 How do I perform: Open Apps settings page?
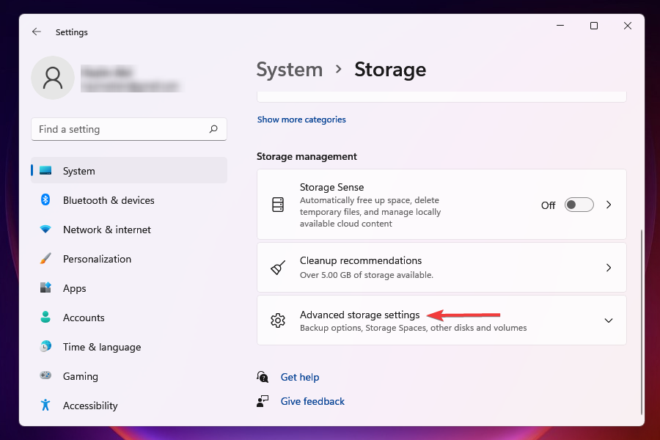point(129,288)
